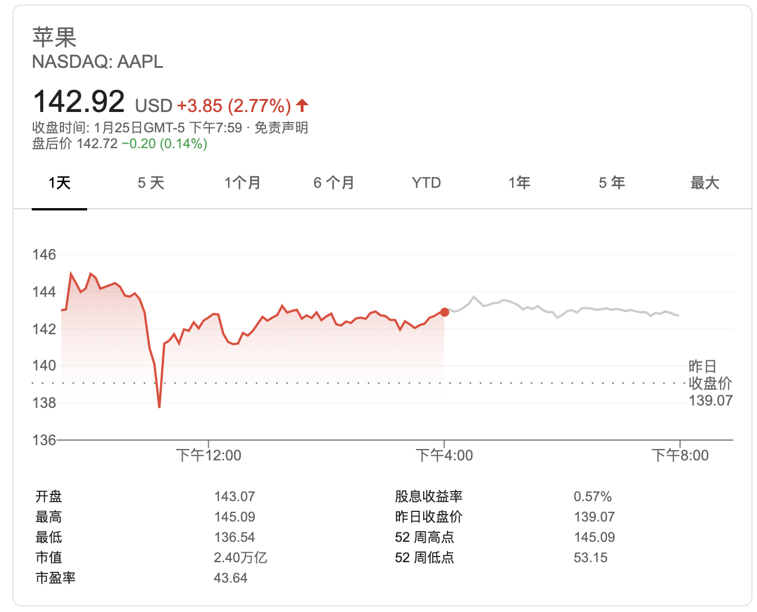Click the 市盈率 value 43.64
The image size is (757, 612).
click(231, 578)
